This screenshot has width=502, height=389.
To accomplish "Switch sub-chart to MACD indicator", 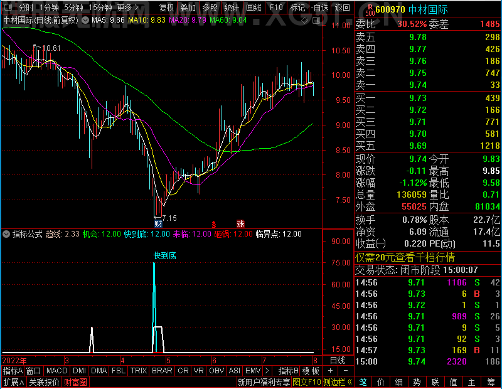I will tap(56, 371).
